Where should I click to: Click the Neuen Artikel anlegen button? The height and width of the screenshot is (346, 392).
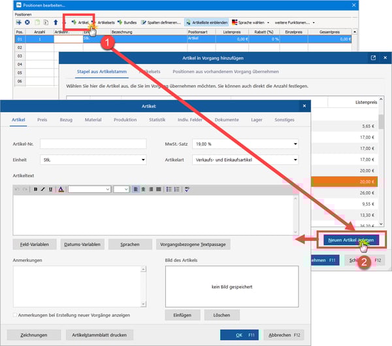tap(351, 240)
